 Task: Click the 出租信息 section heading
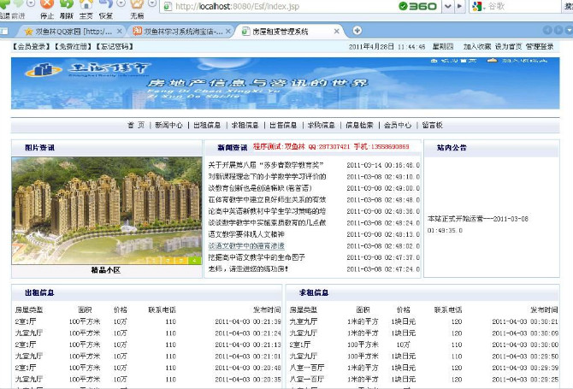coord(39,293)
